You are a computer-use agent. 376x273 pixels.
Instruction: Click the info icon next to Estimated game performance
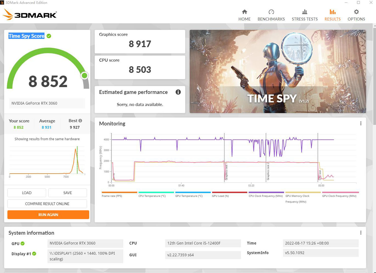pyautogui.click(x=178, y=92)
